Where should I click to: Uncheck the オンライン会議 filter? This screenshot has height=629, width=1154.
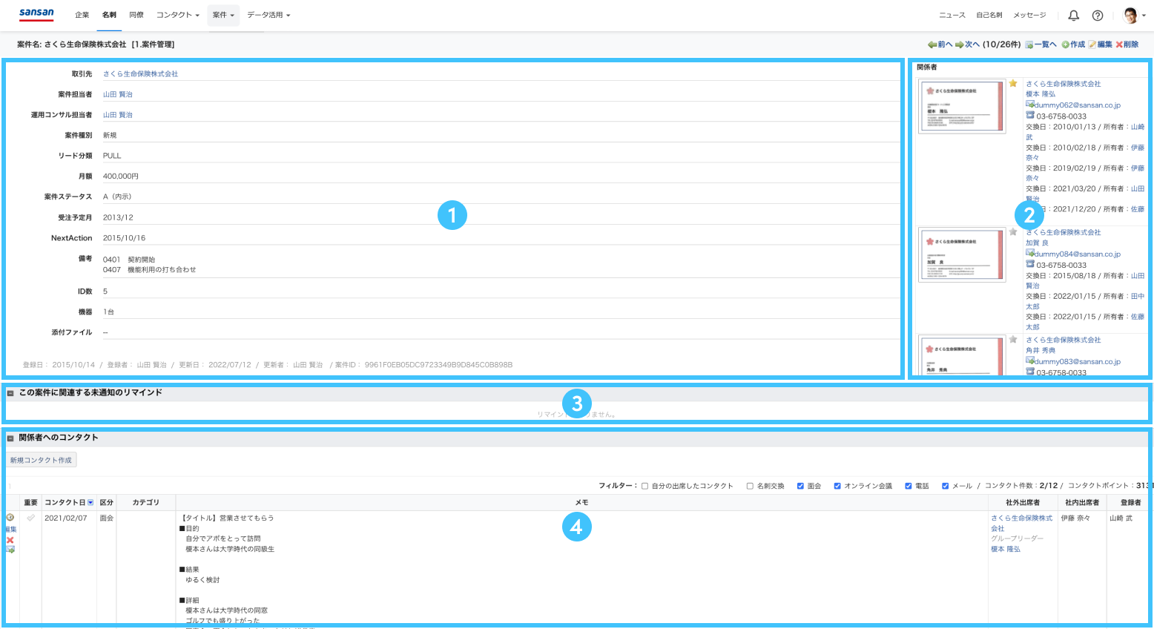pyautogui.click(x=837, y=486)
